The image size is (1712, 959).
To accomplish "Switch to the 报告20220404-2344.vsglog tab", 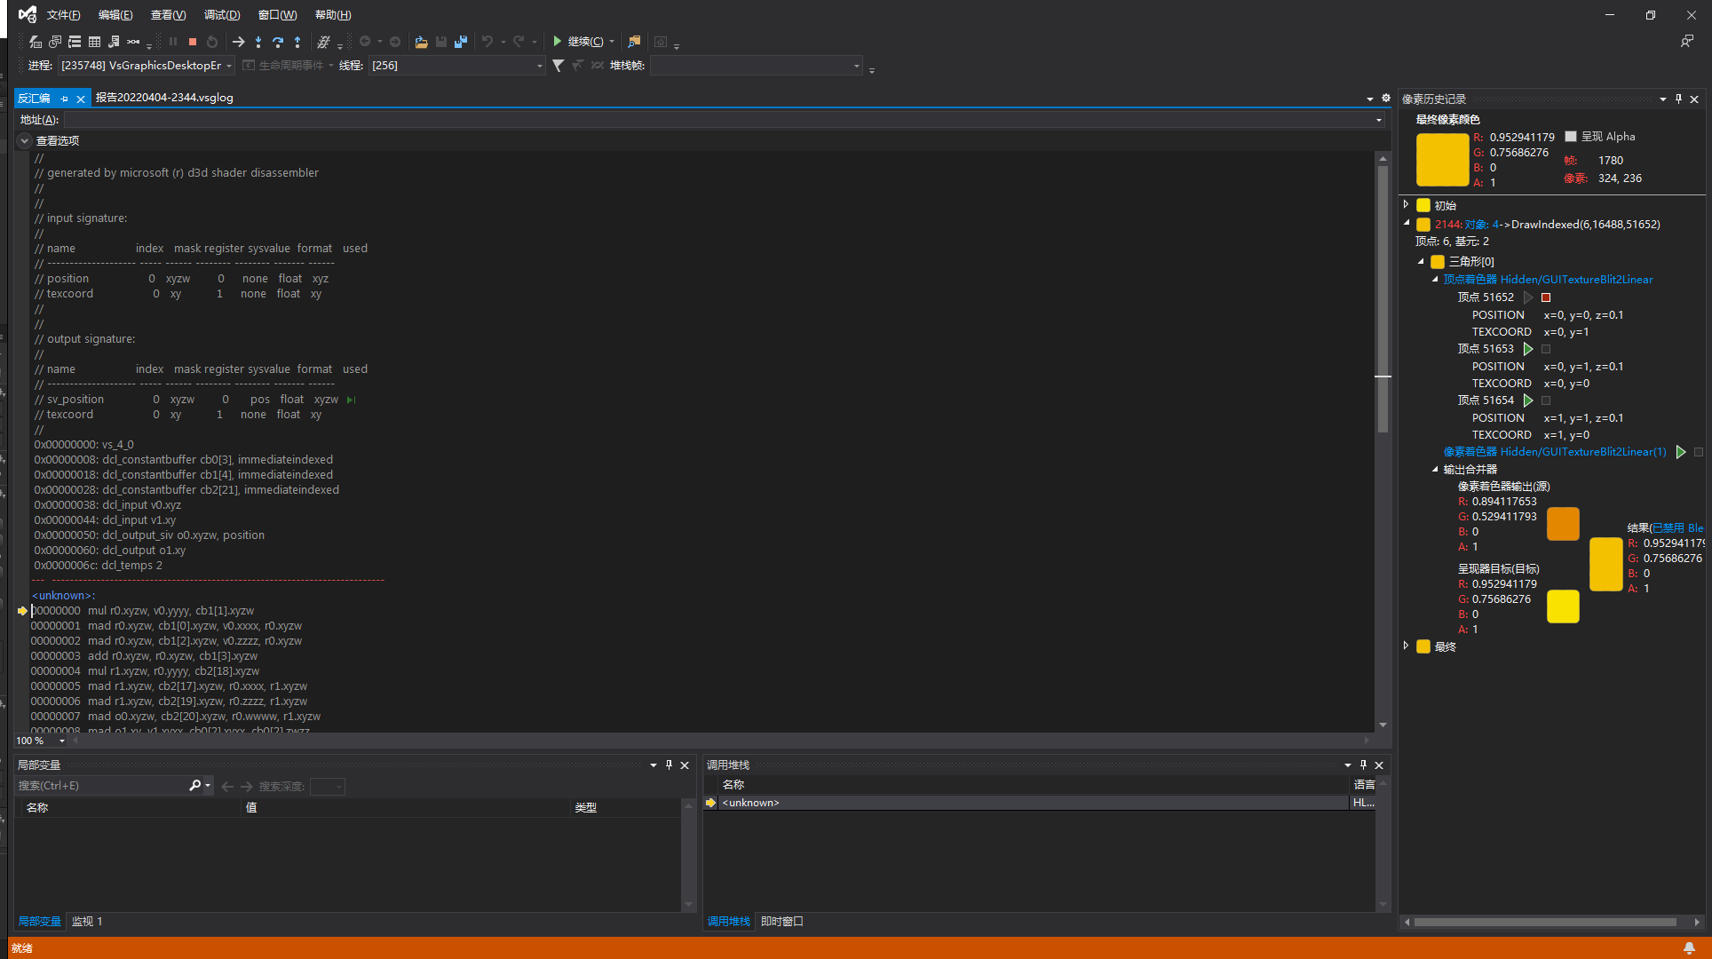I will click(164, 98).
